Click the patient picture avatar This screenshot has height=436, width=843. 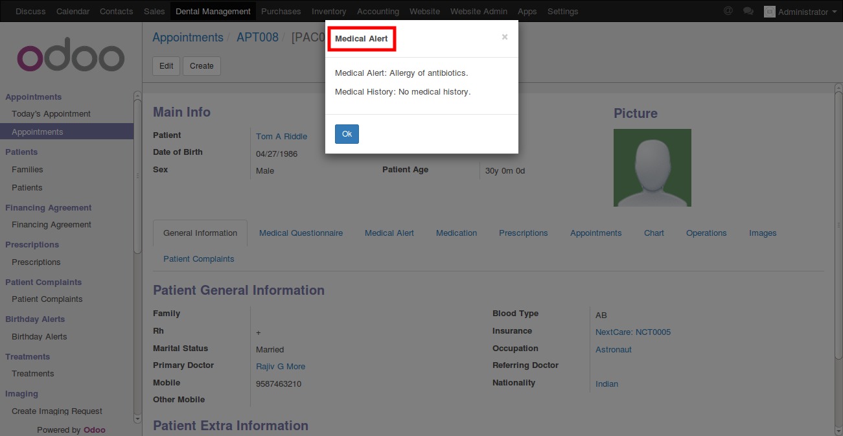point(652,168)
